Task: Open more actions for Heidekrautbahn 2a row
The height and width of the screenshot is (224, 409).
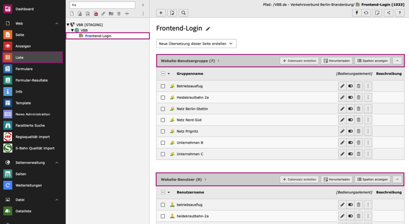Action: [368, 98]
